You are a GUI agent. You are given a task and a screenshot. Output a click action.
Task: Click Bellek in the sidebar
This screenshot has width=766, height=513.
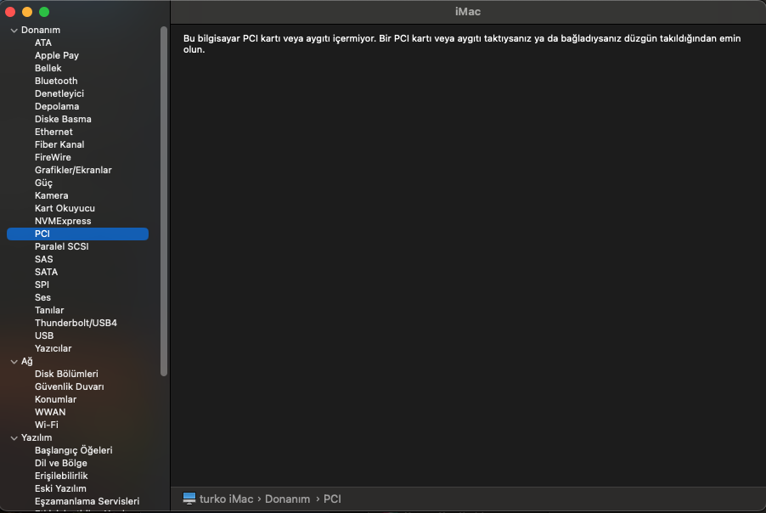[x=48, y=68]
